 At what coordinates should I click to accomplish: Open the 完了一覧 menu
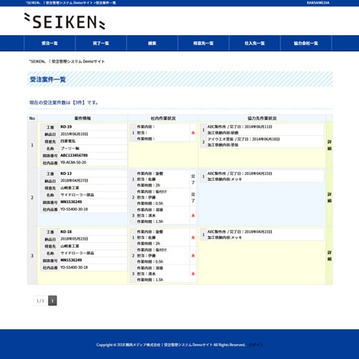pyautogui.click(x=101, y=44)
